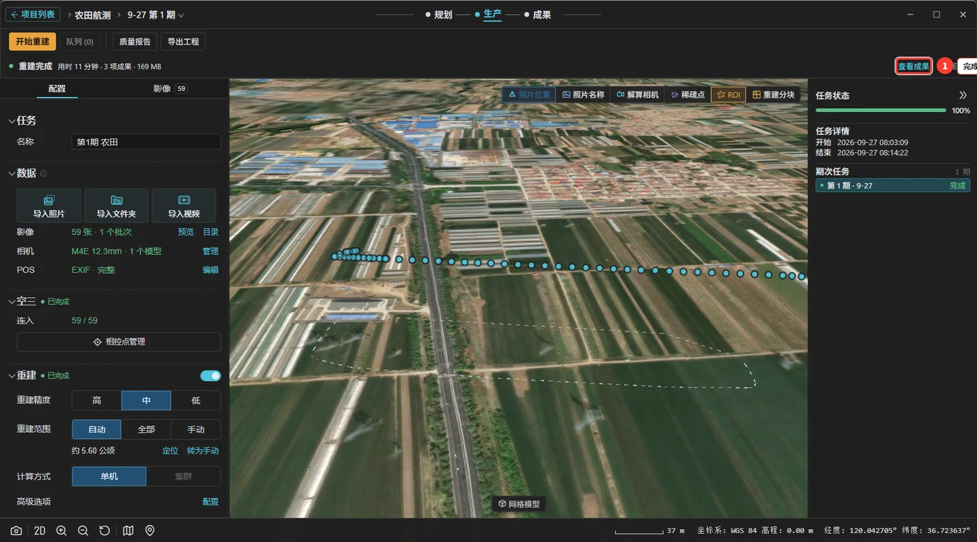Go back to 项目列表 project list
The width and height of the screenshot is (977, 542).
(x=33, y=14)
